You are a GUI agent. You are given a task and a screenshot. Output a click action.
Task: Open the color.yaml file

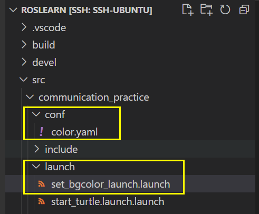pos(74,132)
